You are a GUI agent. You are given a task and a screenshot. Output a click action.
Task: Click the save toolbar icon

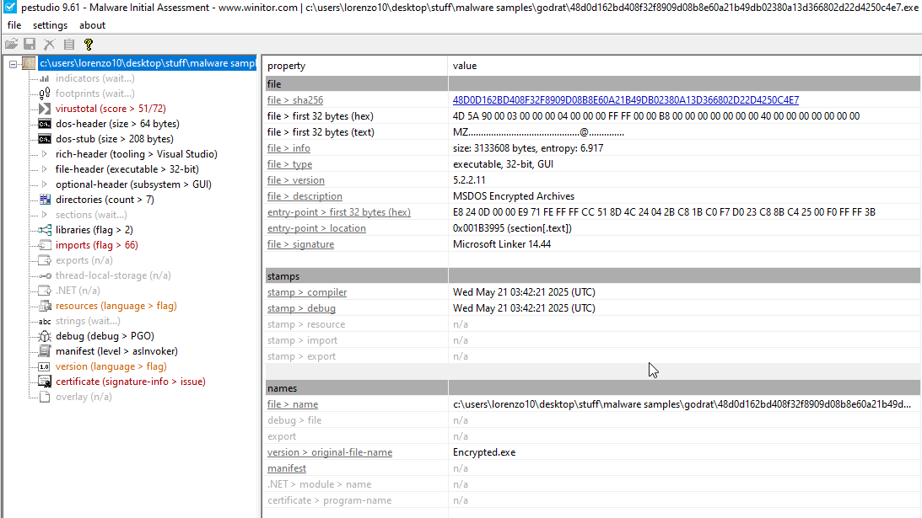pyautogui.click(x=30, y=44)
